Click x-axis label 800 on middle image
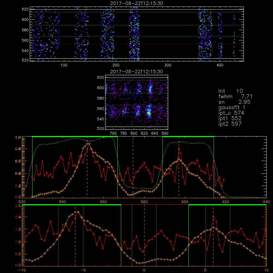This screenshot has width=273, height=273. pyautogui.click(x=134, y=133)
